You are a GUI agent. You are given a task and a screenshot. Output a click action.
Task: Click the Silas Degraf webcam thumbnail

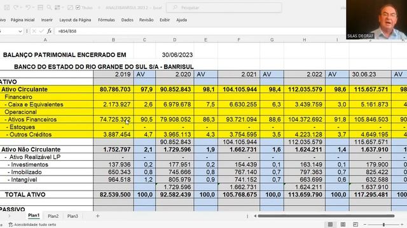[x=376, y=20]
